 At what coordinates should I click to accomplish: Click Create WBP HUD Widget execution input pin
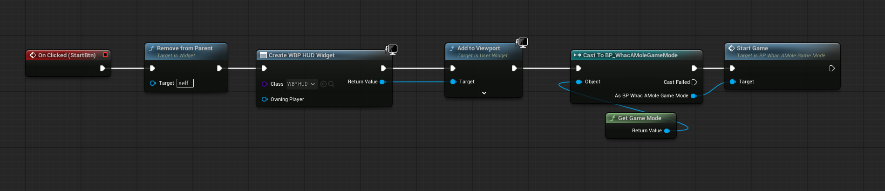(264, 68)
